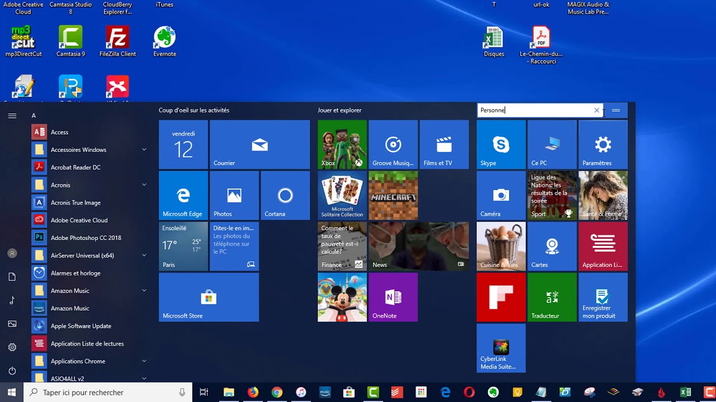716x402 pixels.
Task: Open the Paramètres tile
Action: [603, 145]
